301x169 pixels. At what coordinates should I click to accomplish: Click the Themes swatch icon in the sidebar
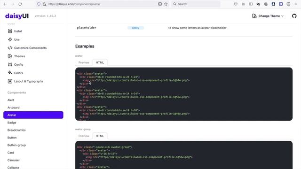[10, 56]
